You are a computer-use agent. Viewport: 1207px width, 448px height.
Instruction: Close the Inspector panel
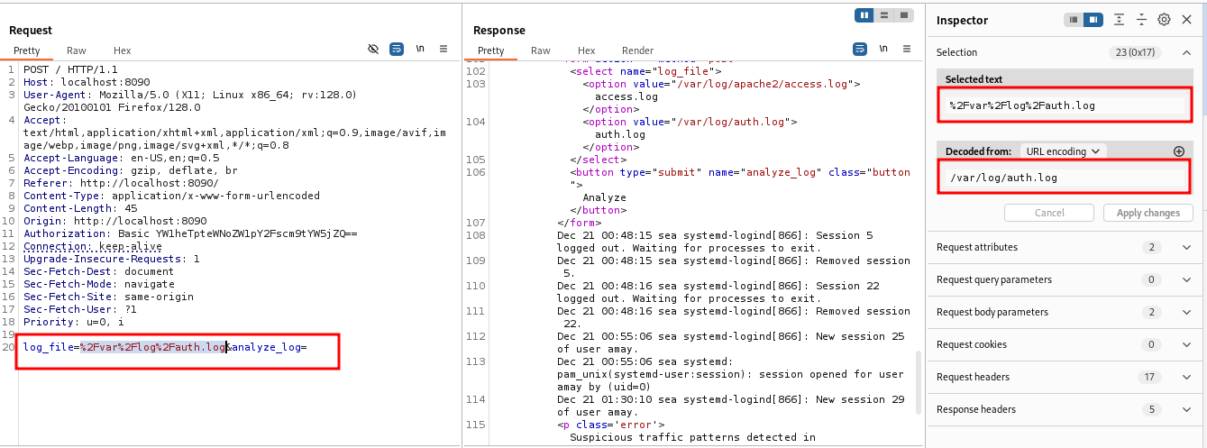(1186, 20)
